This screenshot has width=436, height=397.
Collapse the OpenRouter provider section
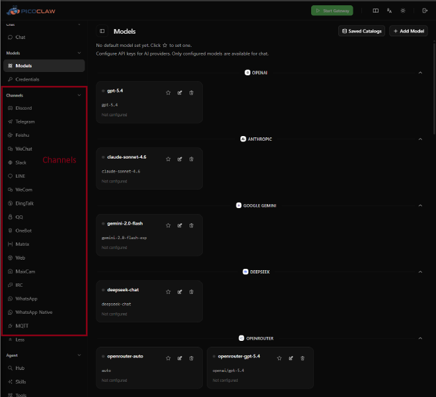[420, 338]
